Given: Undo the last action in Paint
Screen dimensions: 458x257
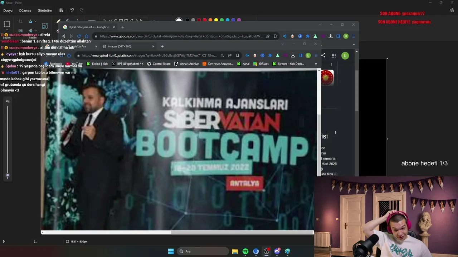Looking at the screenshot, I should point(72,10).
